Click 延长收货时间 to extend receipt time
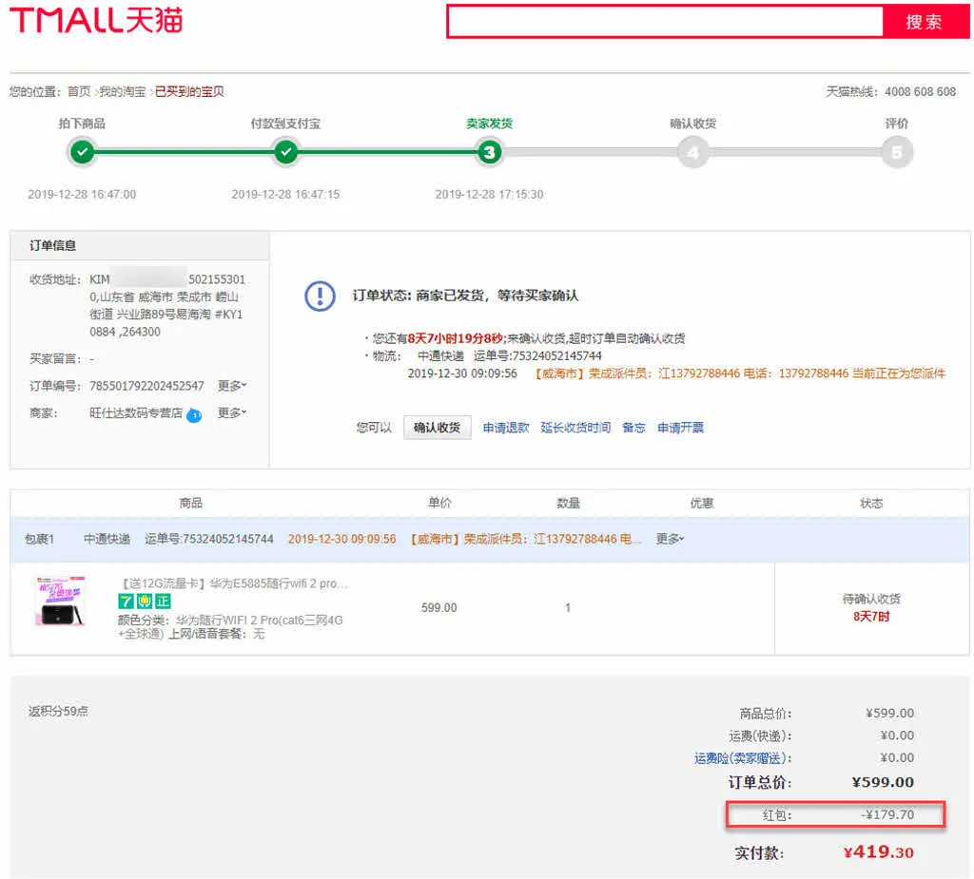974x879 pixels. coord(575,428)
